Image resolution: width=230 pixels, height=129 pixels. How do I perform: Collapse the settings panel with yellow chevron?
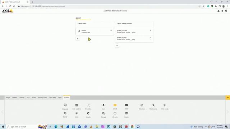pyautogui.click(x=227, y=97)
